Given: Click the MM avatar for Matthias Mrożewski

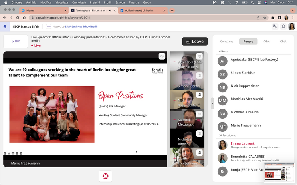Looking at the screenshot, I should [222, 101].
